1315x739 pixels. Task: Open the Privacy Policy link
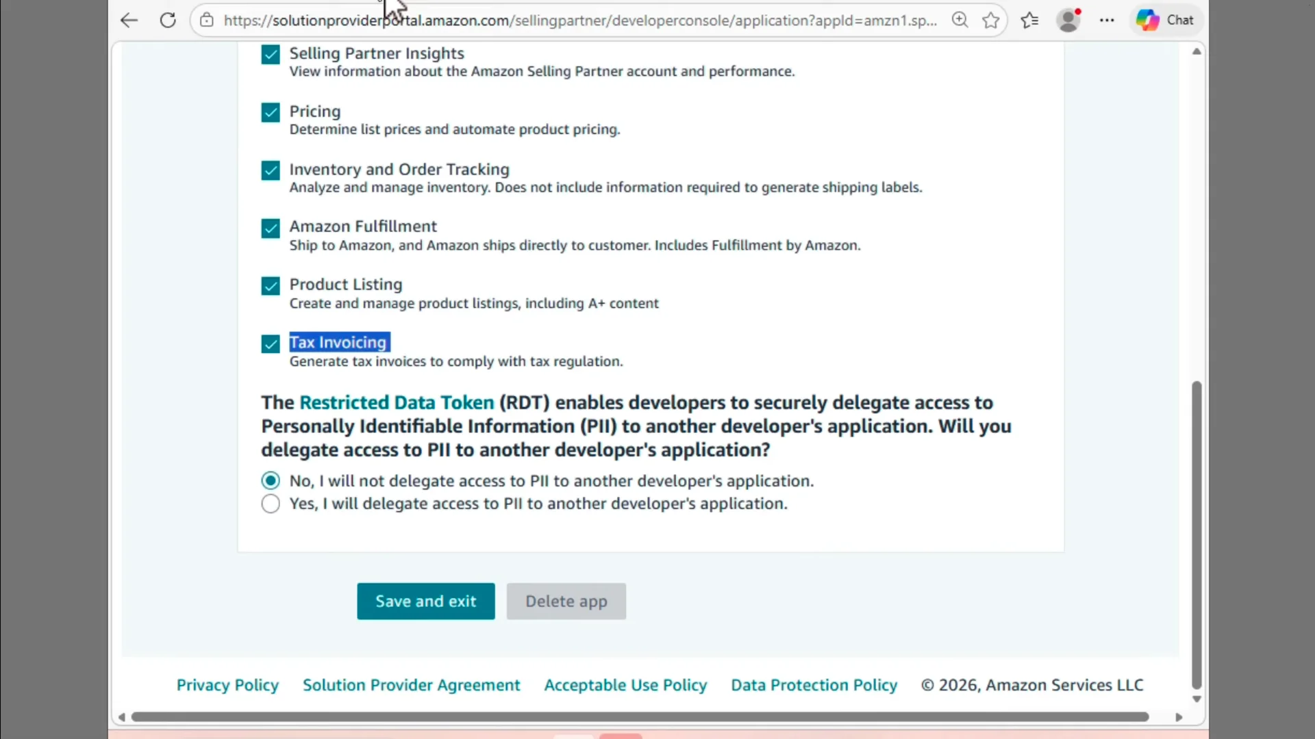click(x=227, y=685)
